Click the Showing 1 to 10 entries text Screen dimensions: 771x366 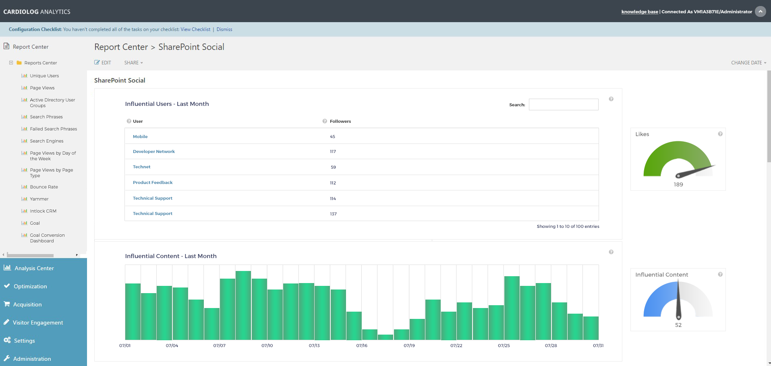point(568,226)
